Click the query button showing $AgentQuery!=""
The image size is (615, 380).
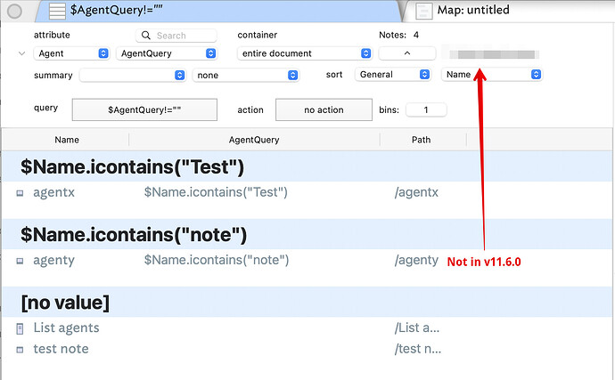pos(144,109)
